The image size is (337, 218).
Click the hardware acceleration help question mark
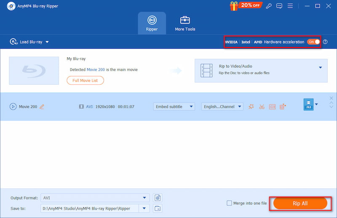[325, 42]
